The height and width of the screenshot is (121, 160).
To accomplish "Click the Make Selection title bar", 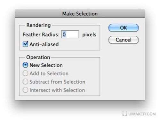I will (x=80, y=13).
